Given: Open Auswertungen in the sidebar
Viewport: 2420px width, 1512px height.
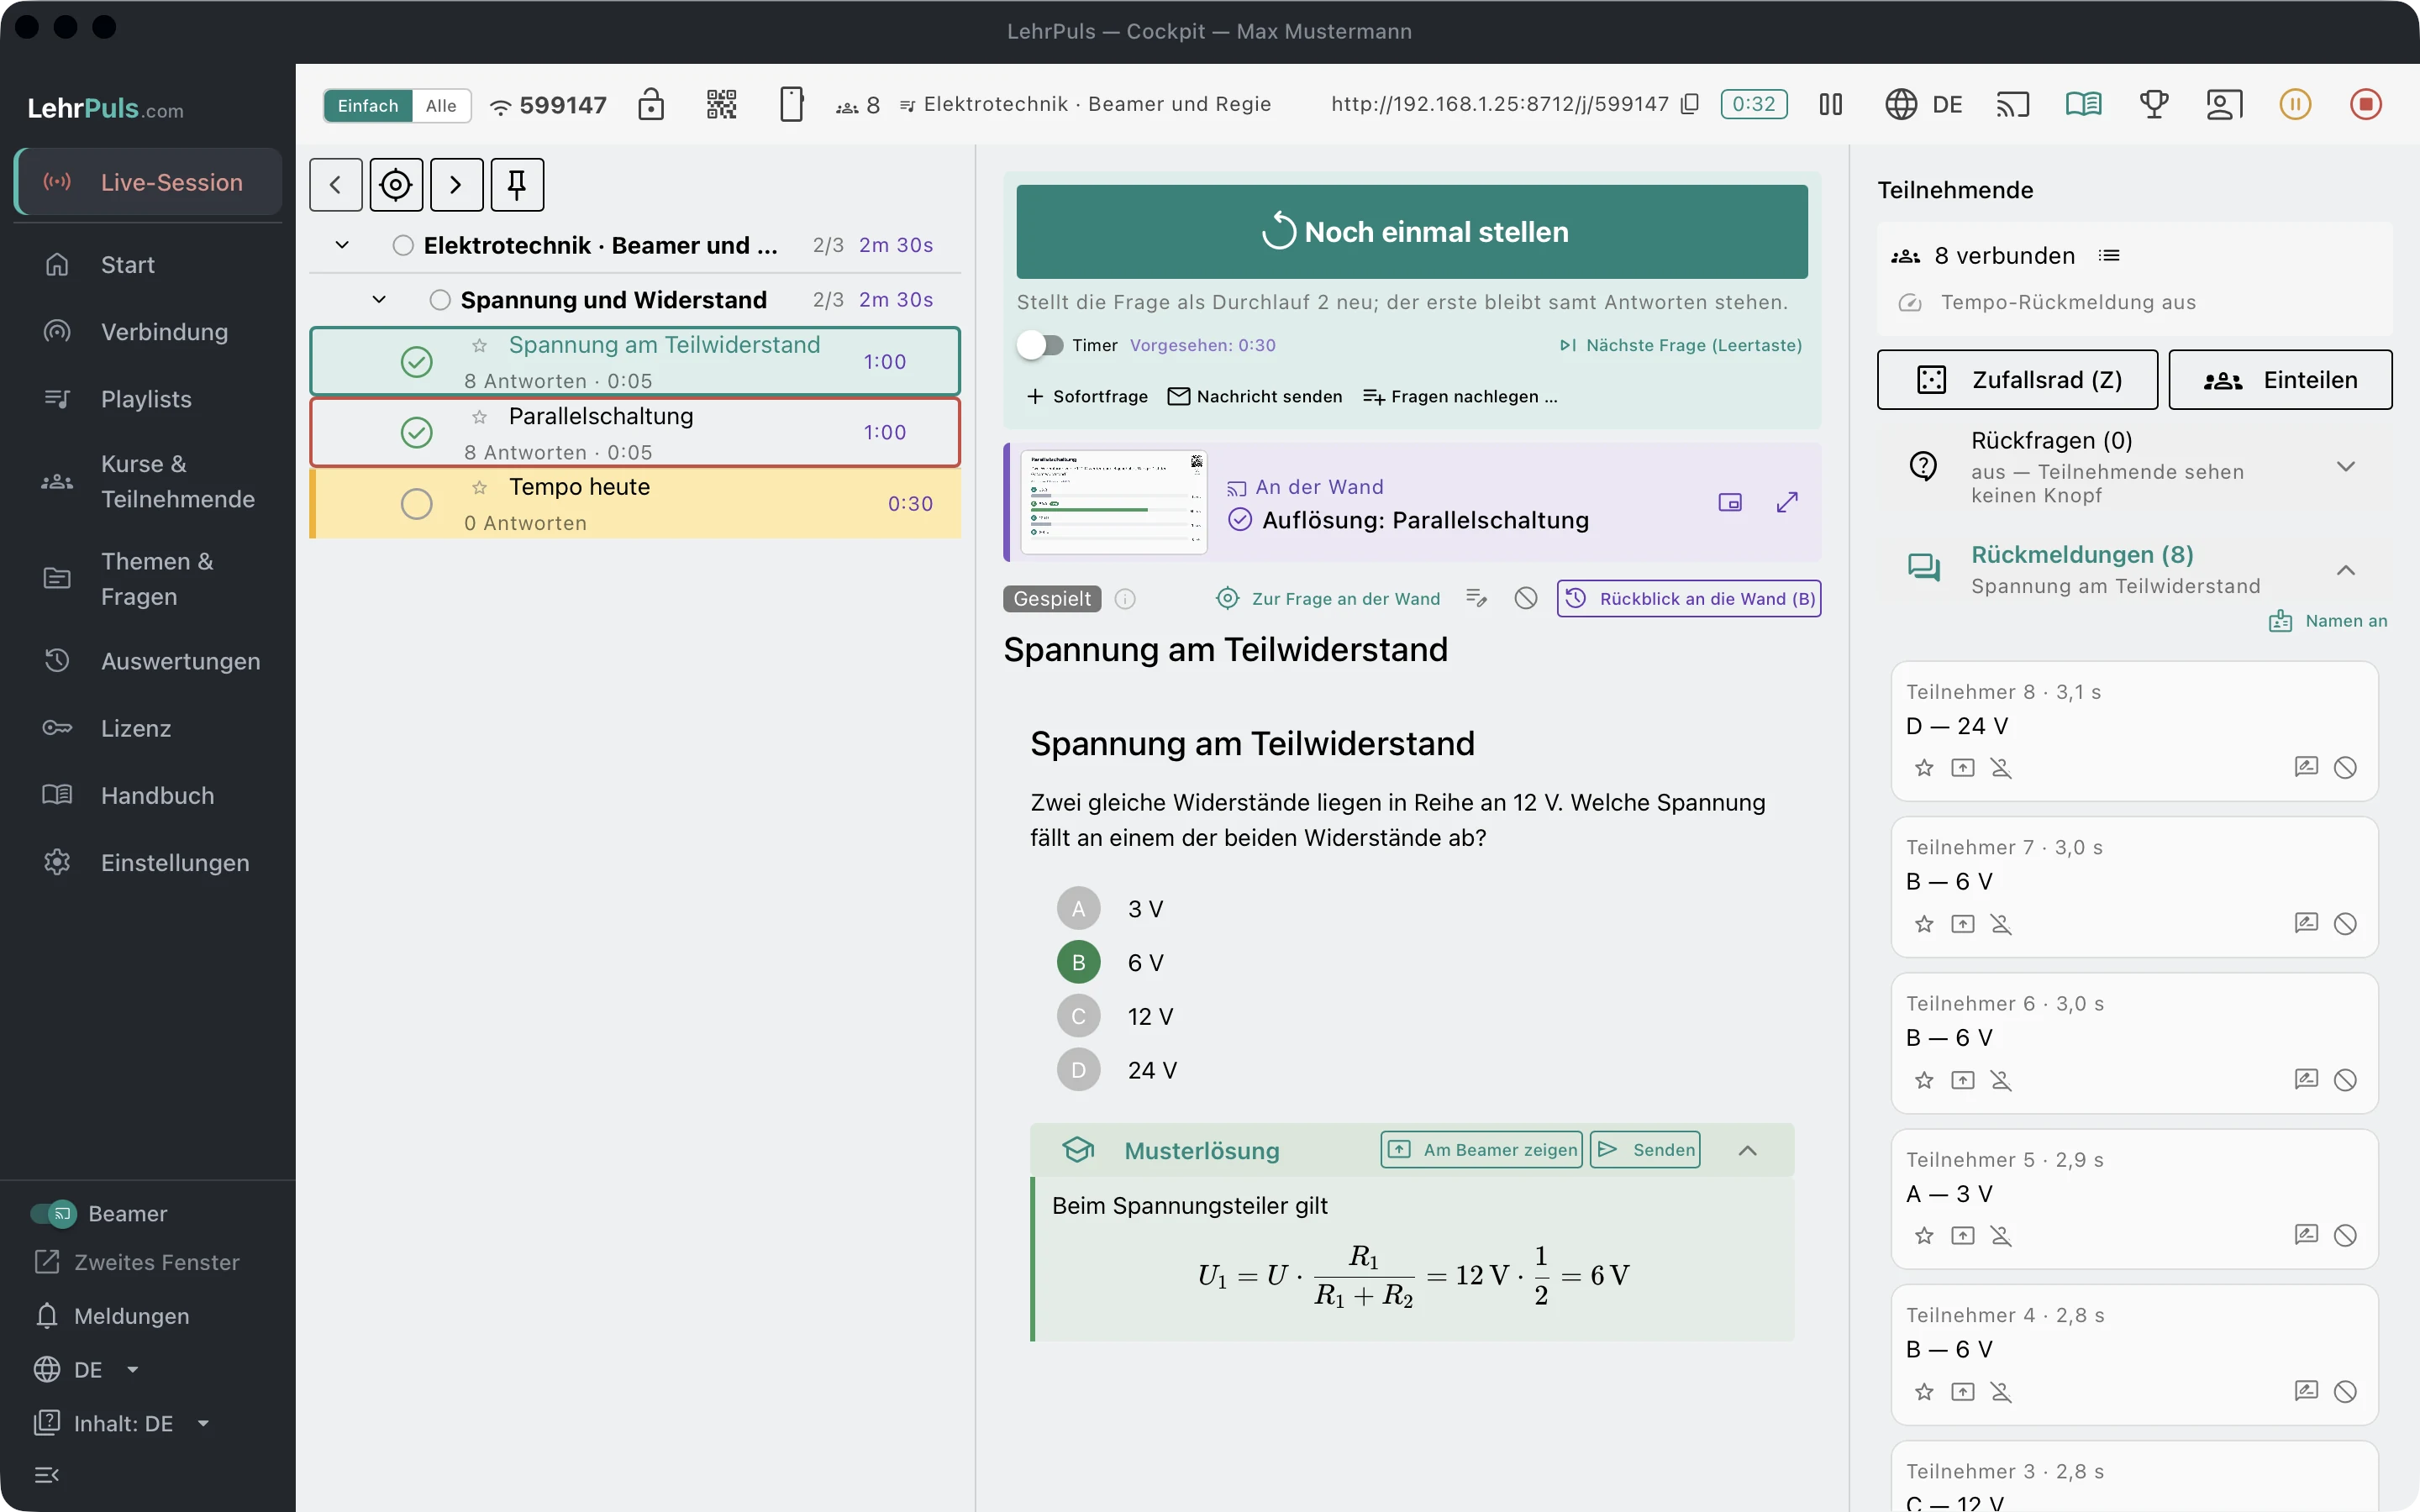Looking at the screenshot, I should [x=148, y=661].
